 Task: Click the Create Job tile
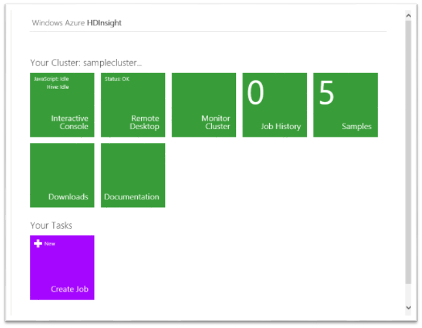pyautogui.click(x=62, y=268)
